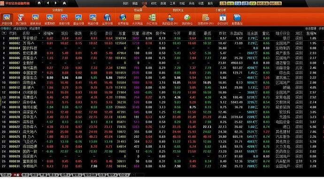The width and height of the screenshot is (324, 179).
Task: Select the 行情报价 sub-tab
Action: tap(6, 29)
